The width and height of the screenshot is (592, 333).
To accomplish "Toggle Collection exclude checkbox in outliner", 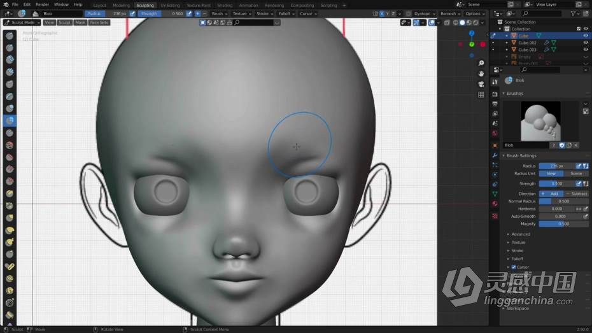I will (x=579, y=29).
